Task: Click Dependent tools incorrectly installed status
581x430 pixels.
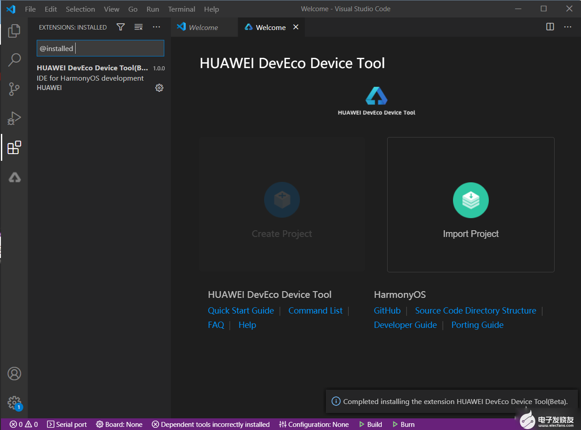Action: click(x=211, y=424)
